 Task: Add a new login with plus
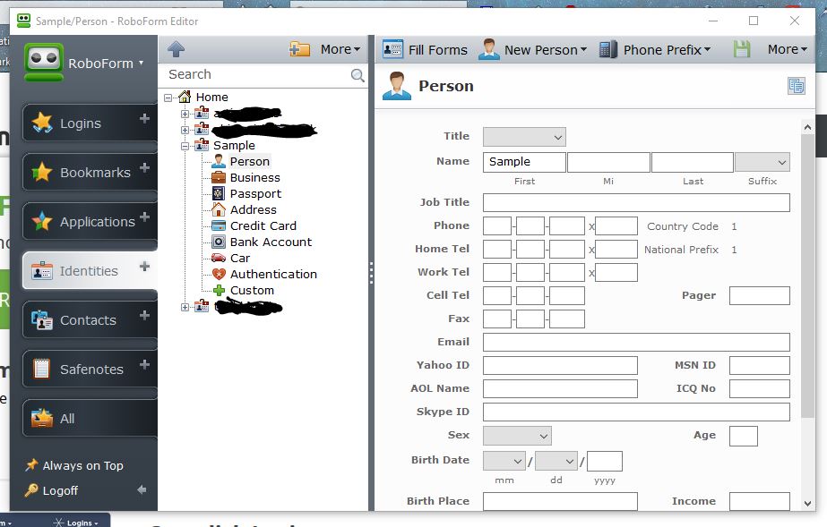tap(144, 119)
